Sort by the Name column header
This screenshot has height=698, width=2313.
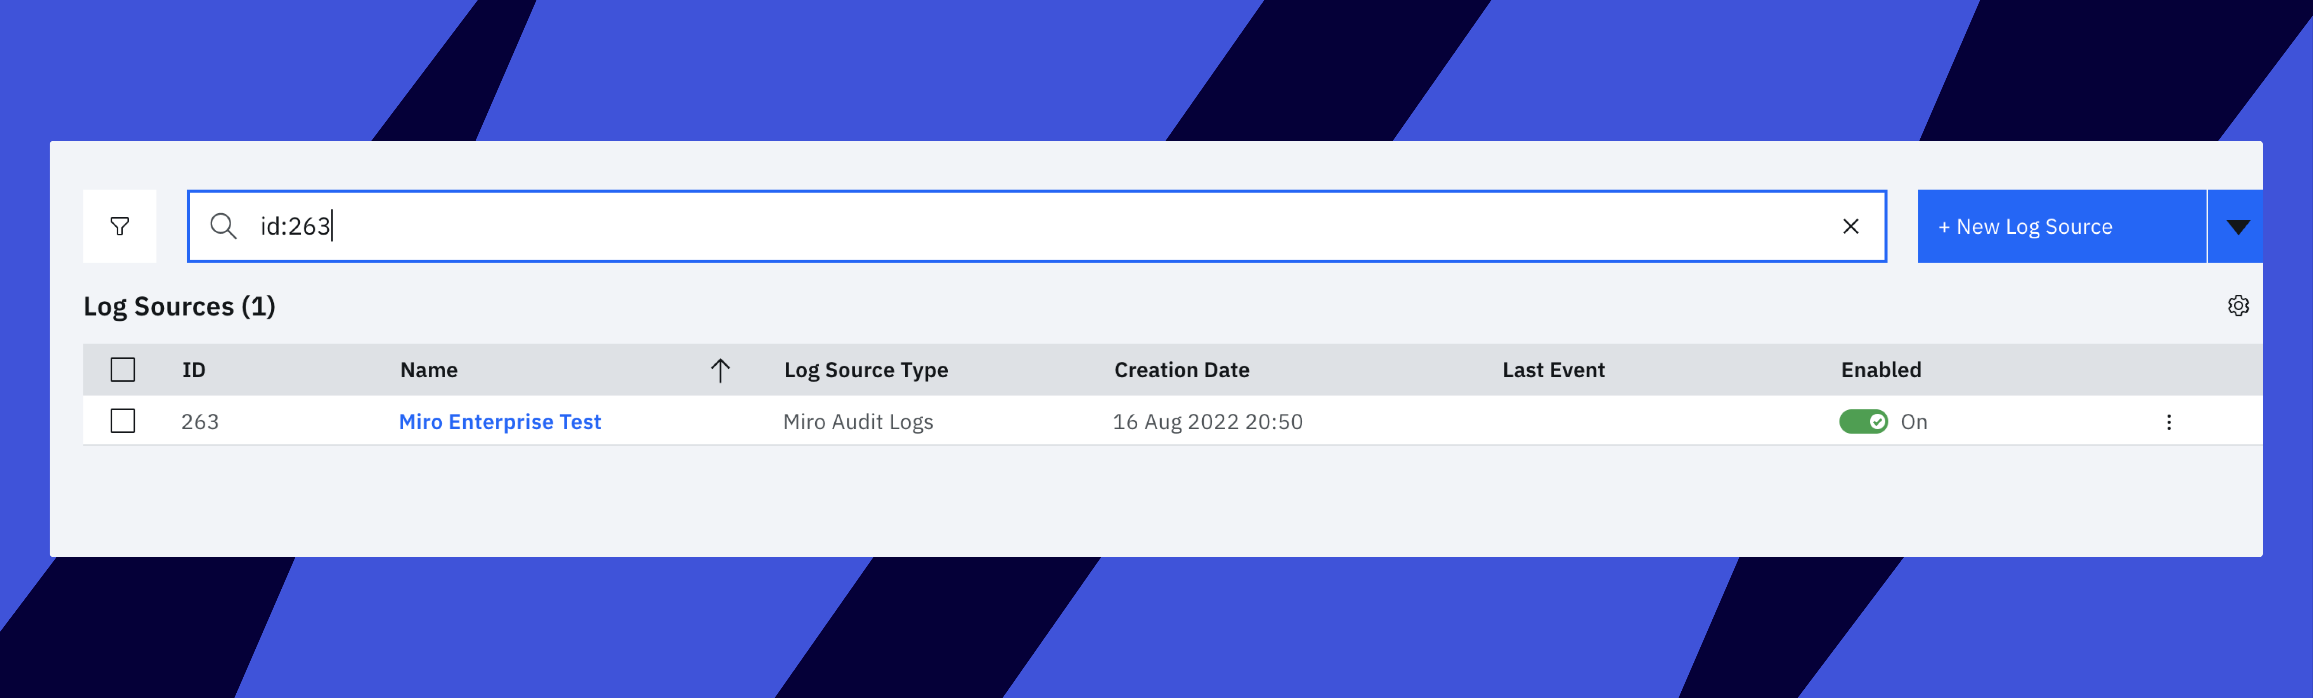point(429,370)
